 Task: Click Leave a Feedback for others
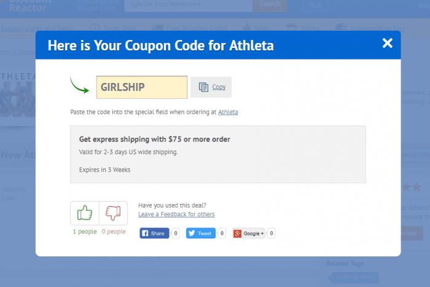(x=176, y=214)
